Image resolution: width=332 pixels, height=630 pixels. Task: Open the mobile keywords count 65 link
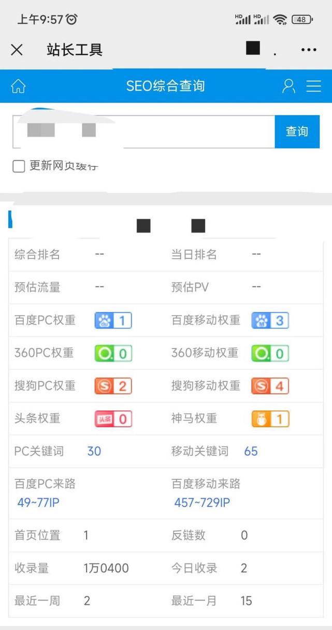pyautogui.click(x=251, y=451)
